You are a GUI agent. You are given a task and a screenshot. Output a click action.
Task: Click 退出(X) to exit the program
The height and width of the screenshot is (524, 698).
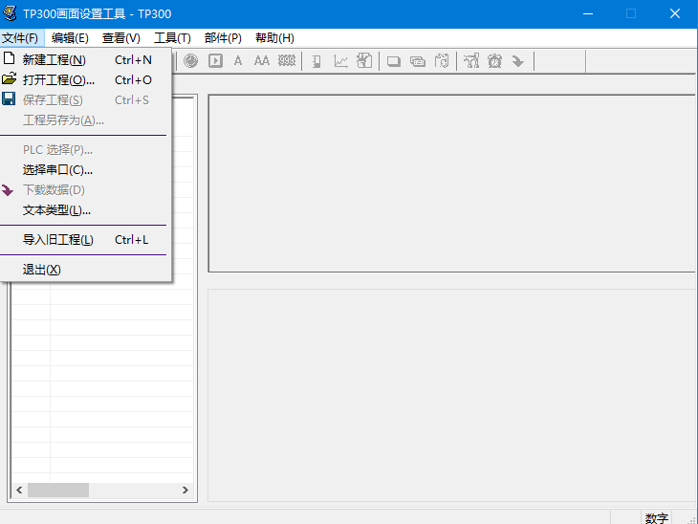[41, 270]
